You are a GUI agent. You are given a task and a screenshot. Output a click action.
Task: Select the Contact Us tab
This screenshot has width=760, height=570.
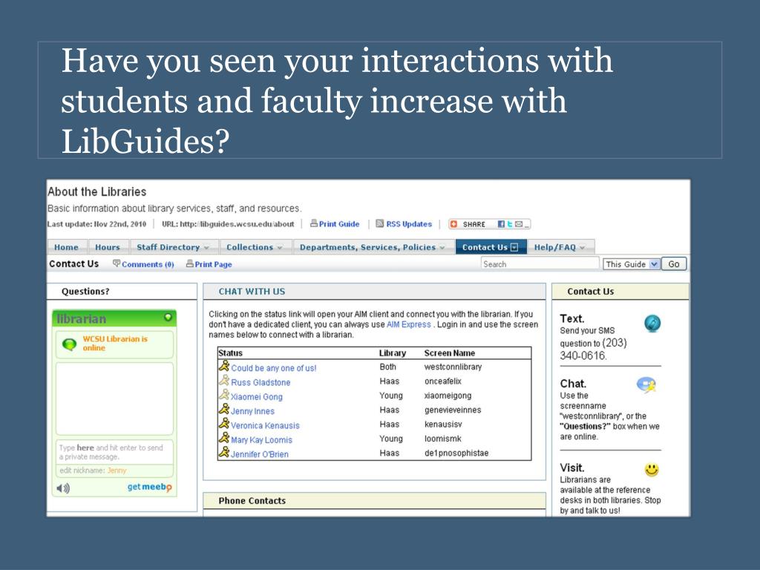pyautogui.click(x=490, y=247)
